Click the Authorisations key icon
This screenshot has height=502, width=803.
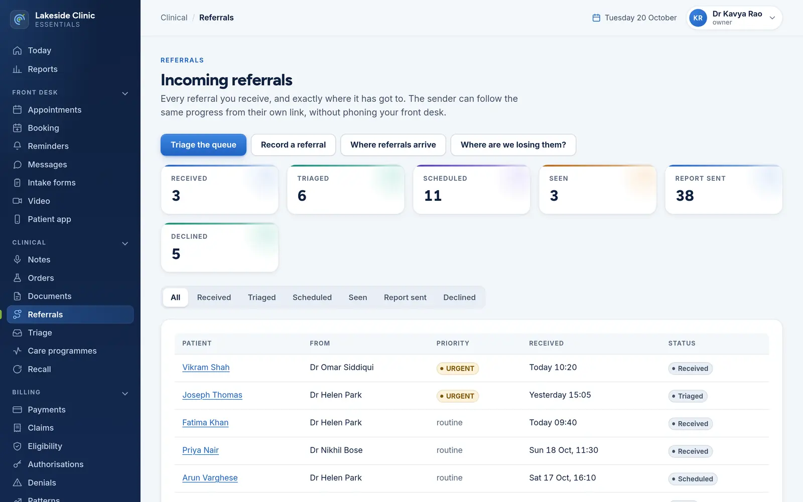tap(17, 464)
